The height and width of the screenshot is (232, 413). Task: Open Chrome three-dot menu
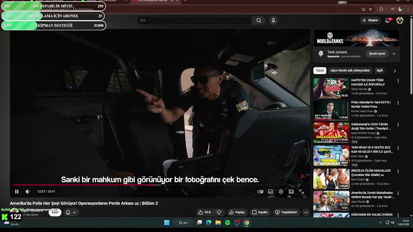pyautogui.click(x=408, y=9)
